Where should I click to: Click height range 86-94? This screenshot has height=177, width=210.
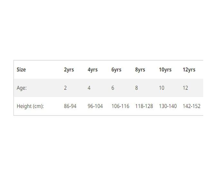[70, 106]
